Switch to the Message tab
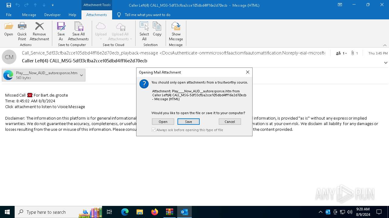389x218 pixels. [x=29, y=15]
